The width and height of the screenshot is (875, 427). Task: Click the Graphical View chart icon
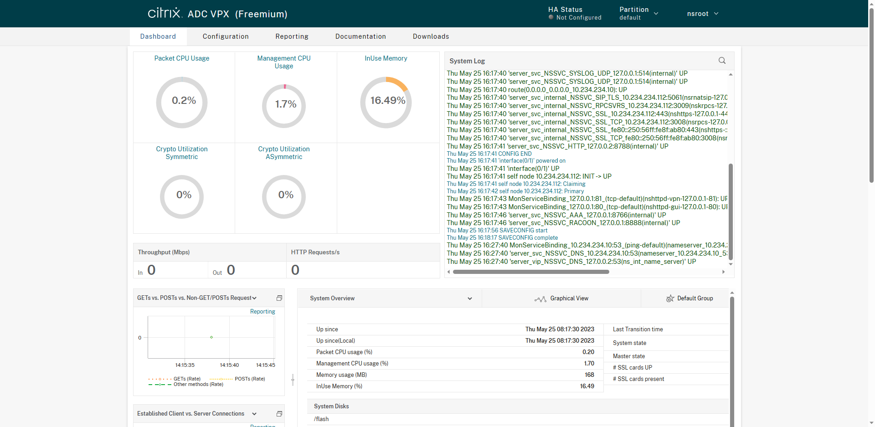pos(540,299)
